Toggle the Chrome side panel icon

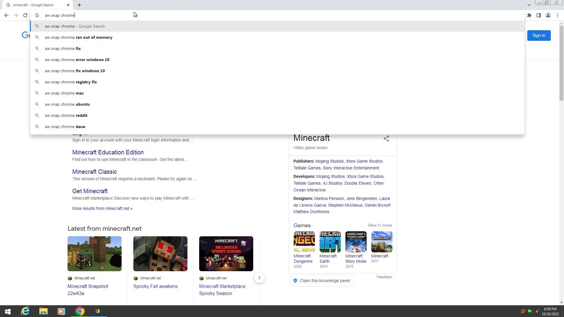click(x=539, y=15)
